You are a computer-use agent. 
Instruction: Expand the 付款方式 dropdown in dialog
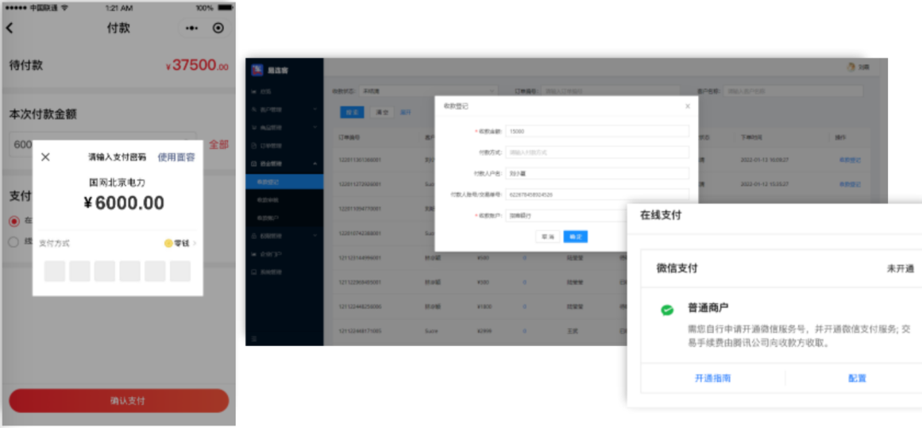(x=597, y=152)
